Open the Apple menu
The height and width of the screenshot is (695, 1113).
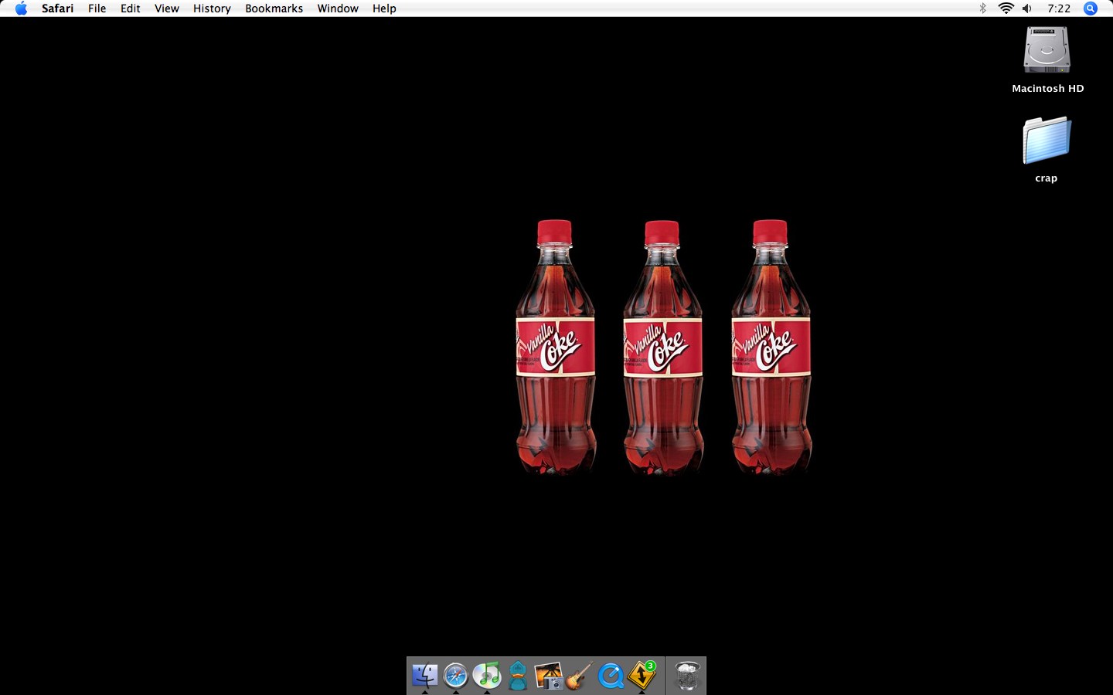pyautogui.click(x=21, y=8)
